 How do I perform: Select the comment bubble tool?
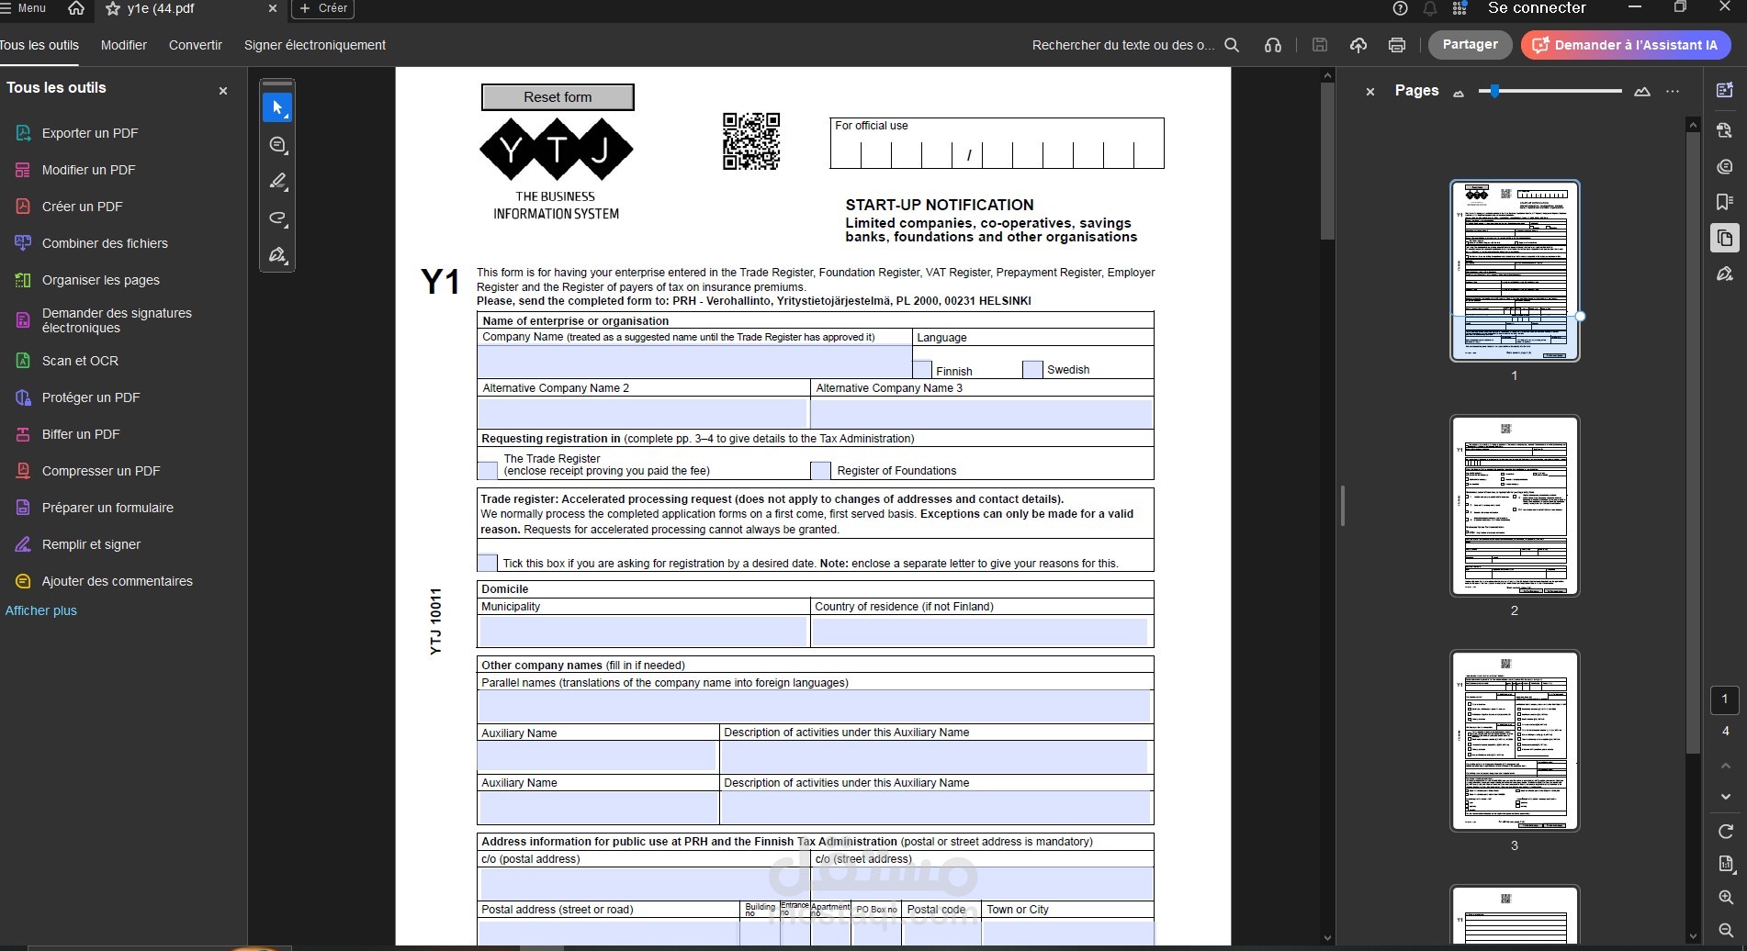click(277, 144)
